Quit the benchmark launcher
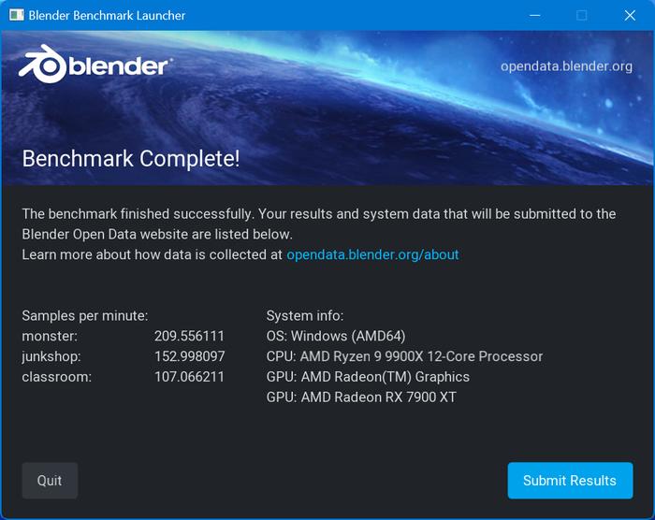Viewport: 655px width, 520px height. click(50, 481)
